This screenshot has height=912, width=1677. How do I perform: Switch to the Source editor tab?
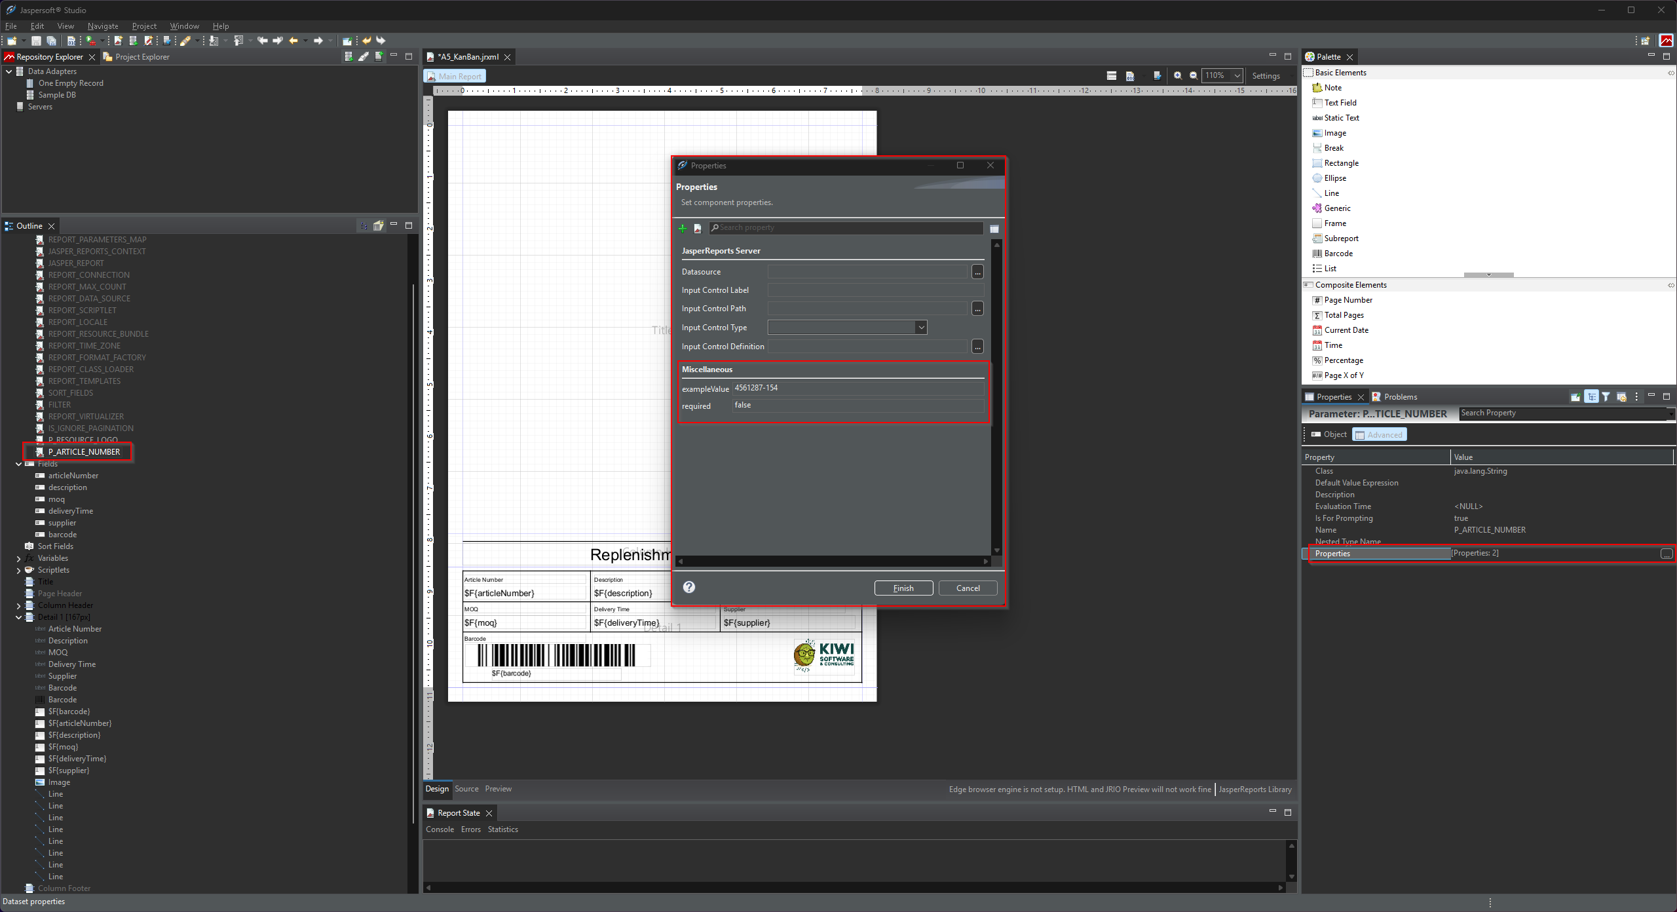coord(466,789)
